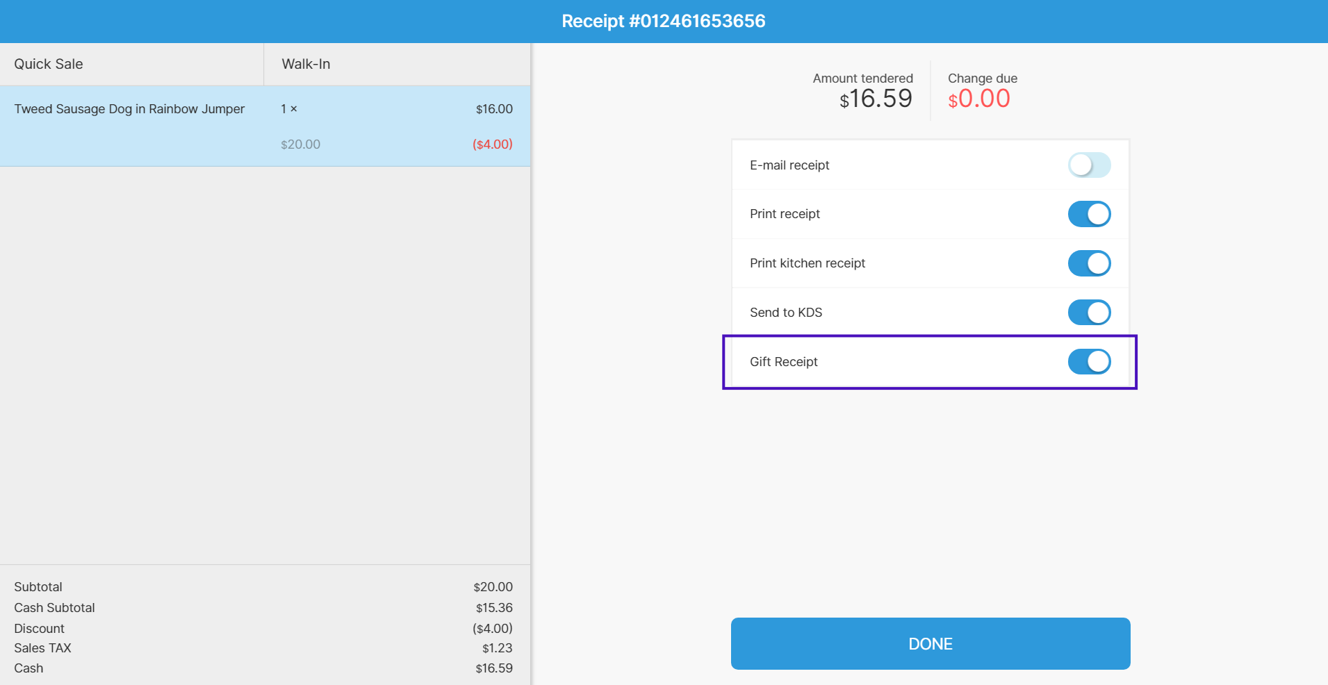Viewport: 1328px width, 685px height.
Task: Click the E-mail receipt label
Action: click(x=789, y=165)
